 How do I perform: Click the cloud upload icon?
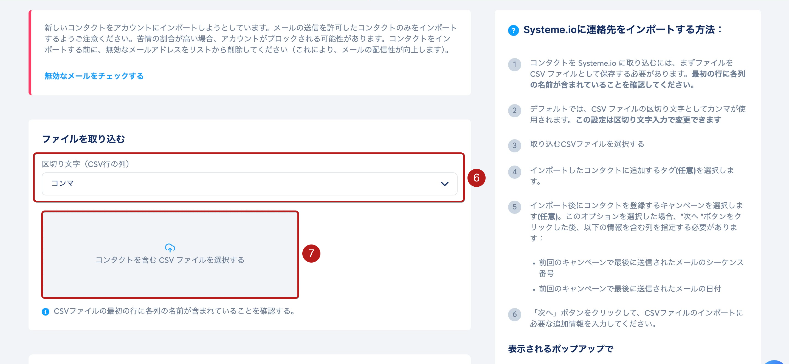[170, 247]
